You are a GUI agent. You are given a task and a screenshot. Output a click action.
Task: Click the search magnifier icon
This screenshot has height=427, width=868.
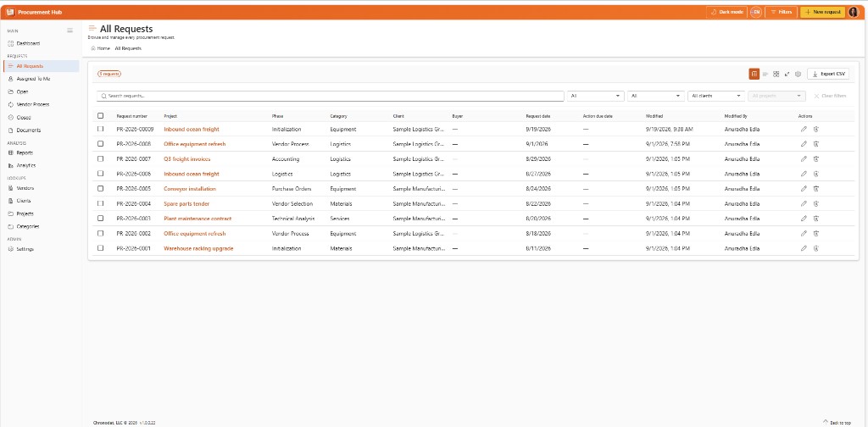pyautogui.click(x=103, y=96)
